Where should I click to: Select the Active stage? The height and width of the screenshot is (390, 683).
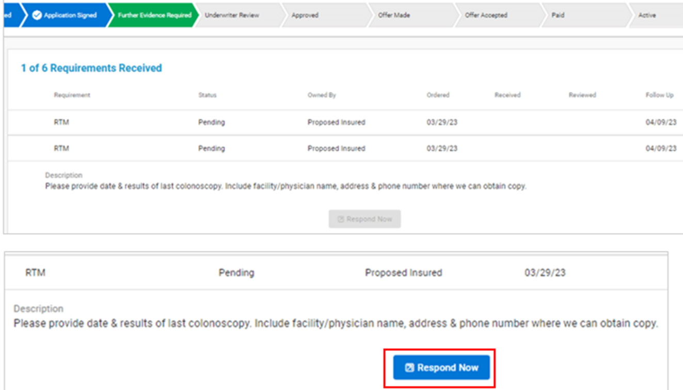pyautogui.click(x=647, y=15)
